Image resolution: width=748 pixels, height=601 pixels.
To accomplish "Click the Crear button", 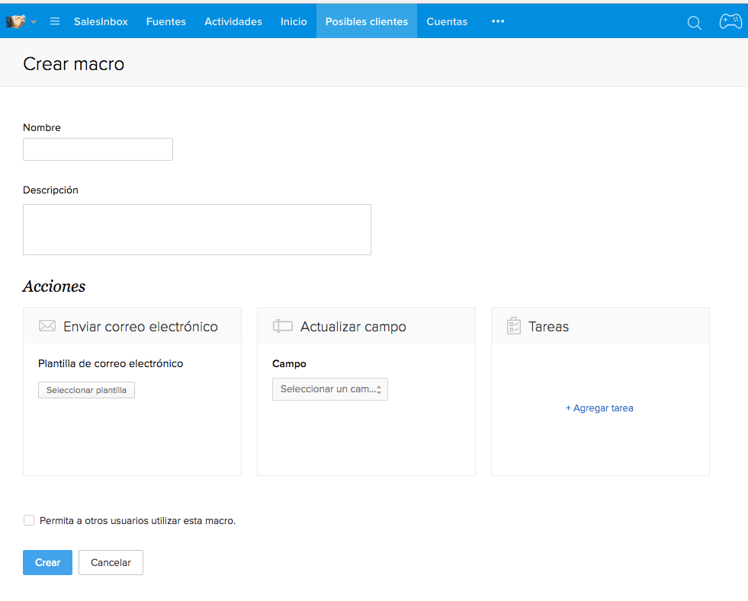I will click(48, 562).
